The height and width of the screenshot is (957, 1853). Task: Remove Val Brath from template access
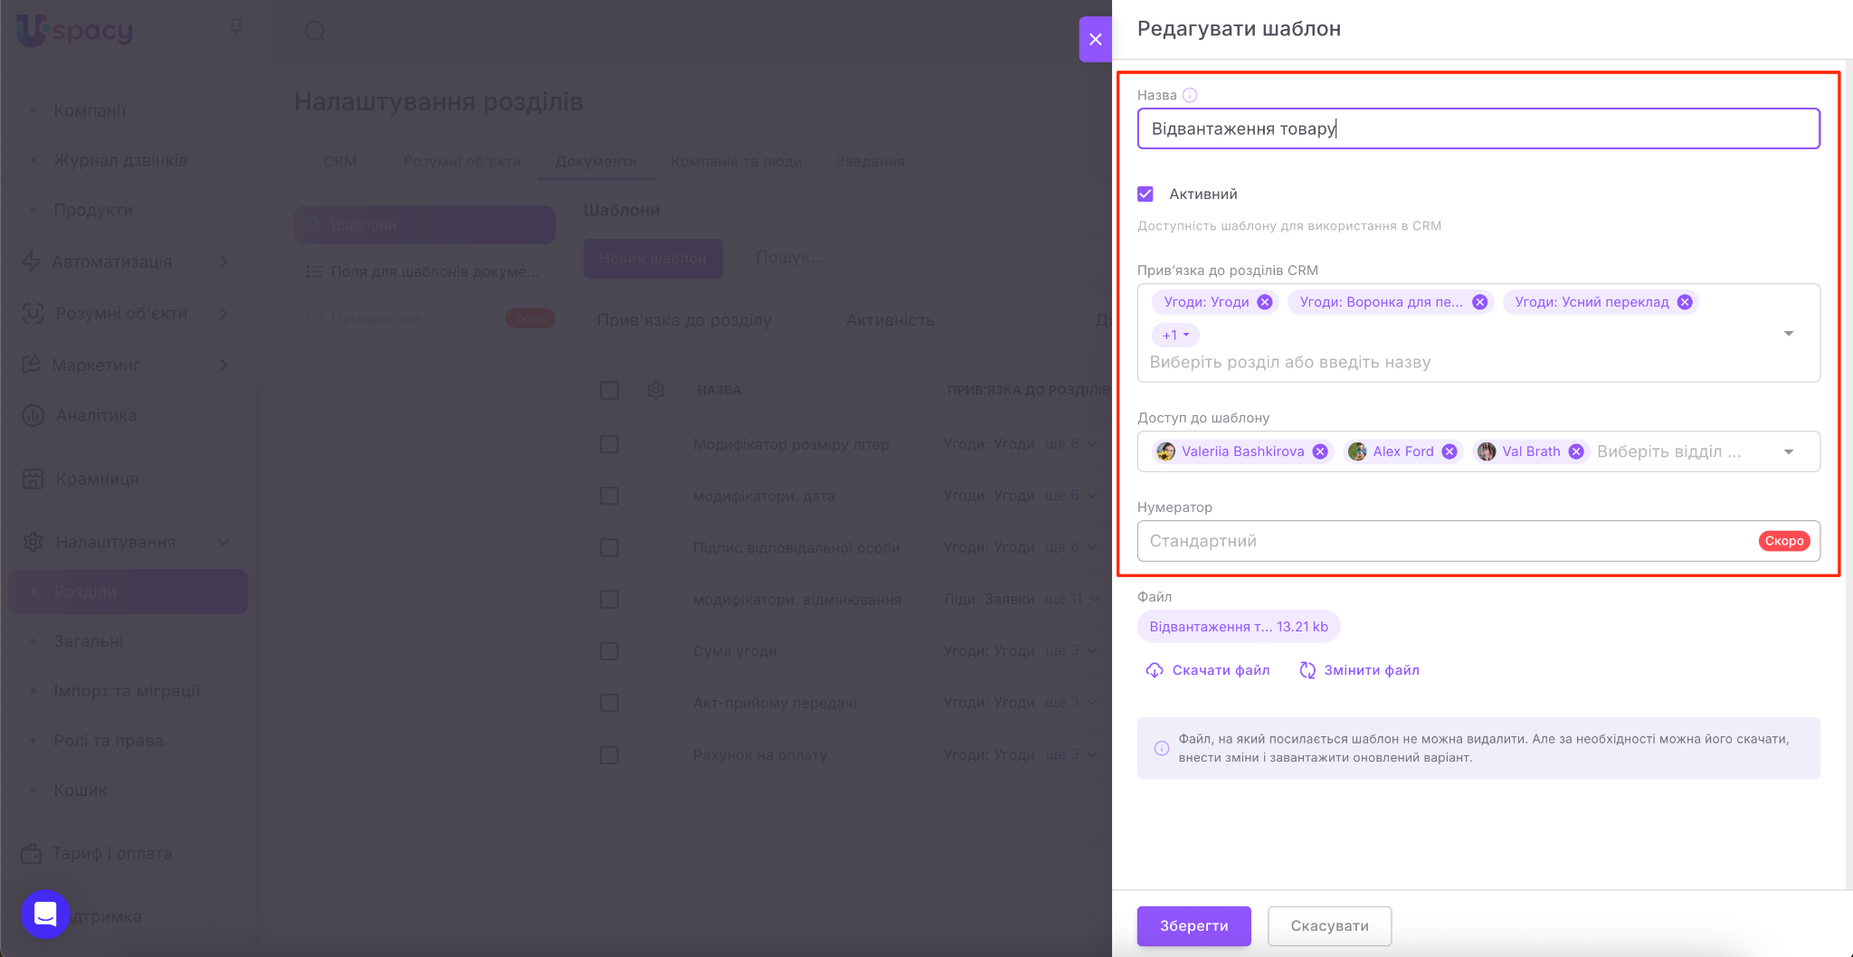click(x=1576, y=451)
